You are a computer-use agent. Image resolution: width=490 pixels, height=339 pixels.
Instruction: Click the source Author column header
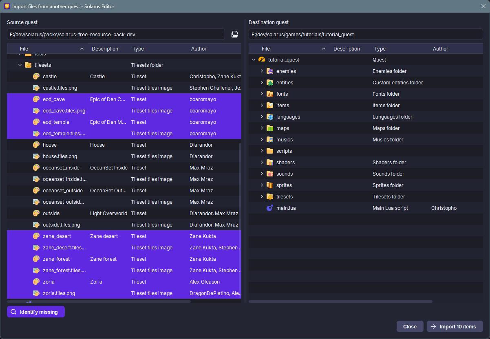(214, 48)
